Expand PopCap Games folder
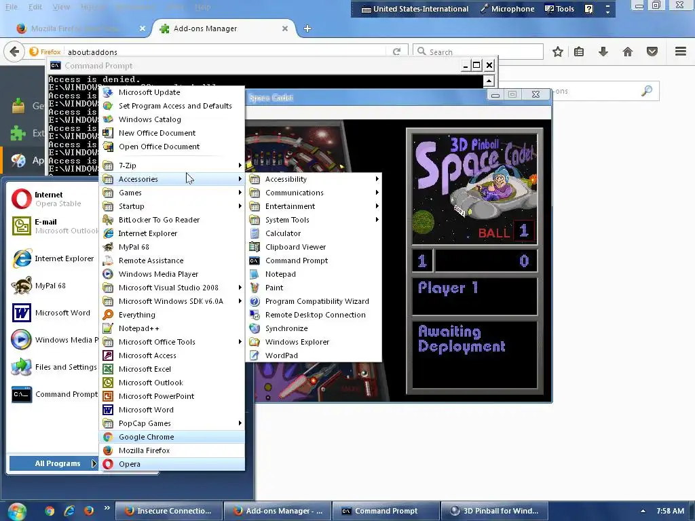Screen dimensions: 695x521 tap(172, 423)
